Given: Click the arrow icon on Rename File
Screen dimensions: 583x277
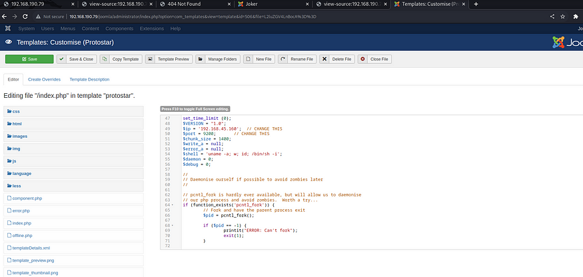Looking at the screenshot, I should click(283, 59).
